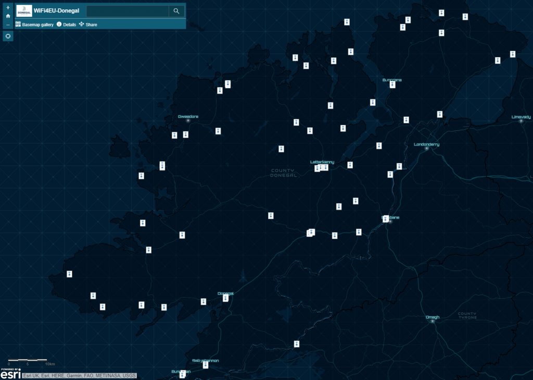Select the WiFi marker below Buncrana label
The image size is (533, 380).
[x=392, y=85]
